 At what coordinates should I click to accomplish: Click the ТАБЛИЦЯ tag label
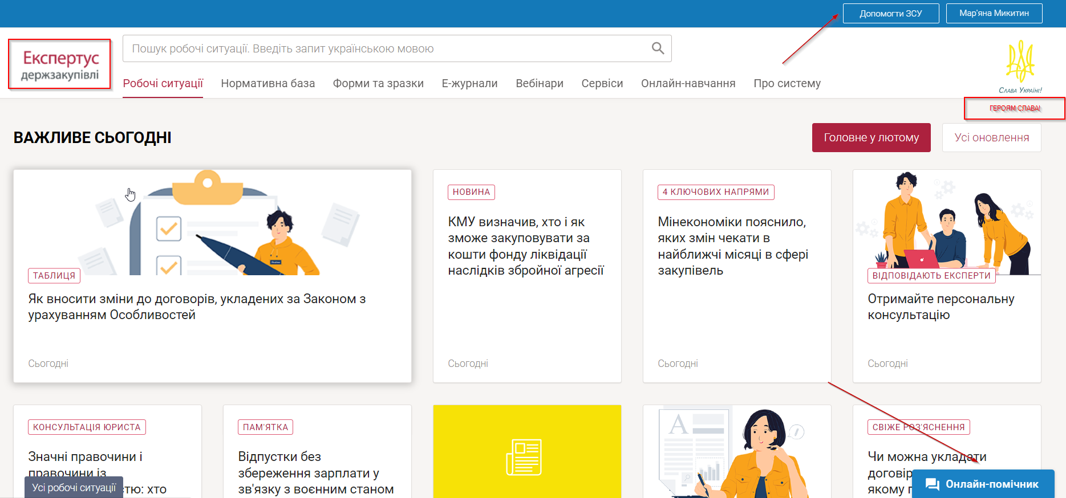(x=54, y=276)
